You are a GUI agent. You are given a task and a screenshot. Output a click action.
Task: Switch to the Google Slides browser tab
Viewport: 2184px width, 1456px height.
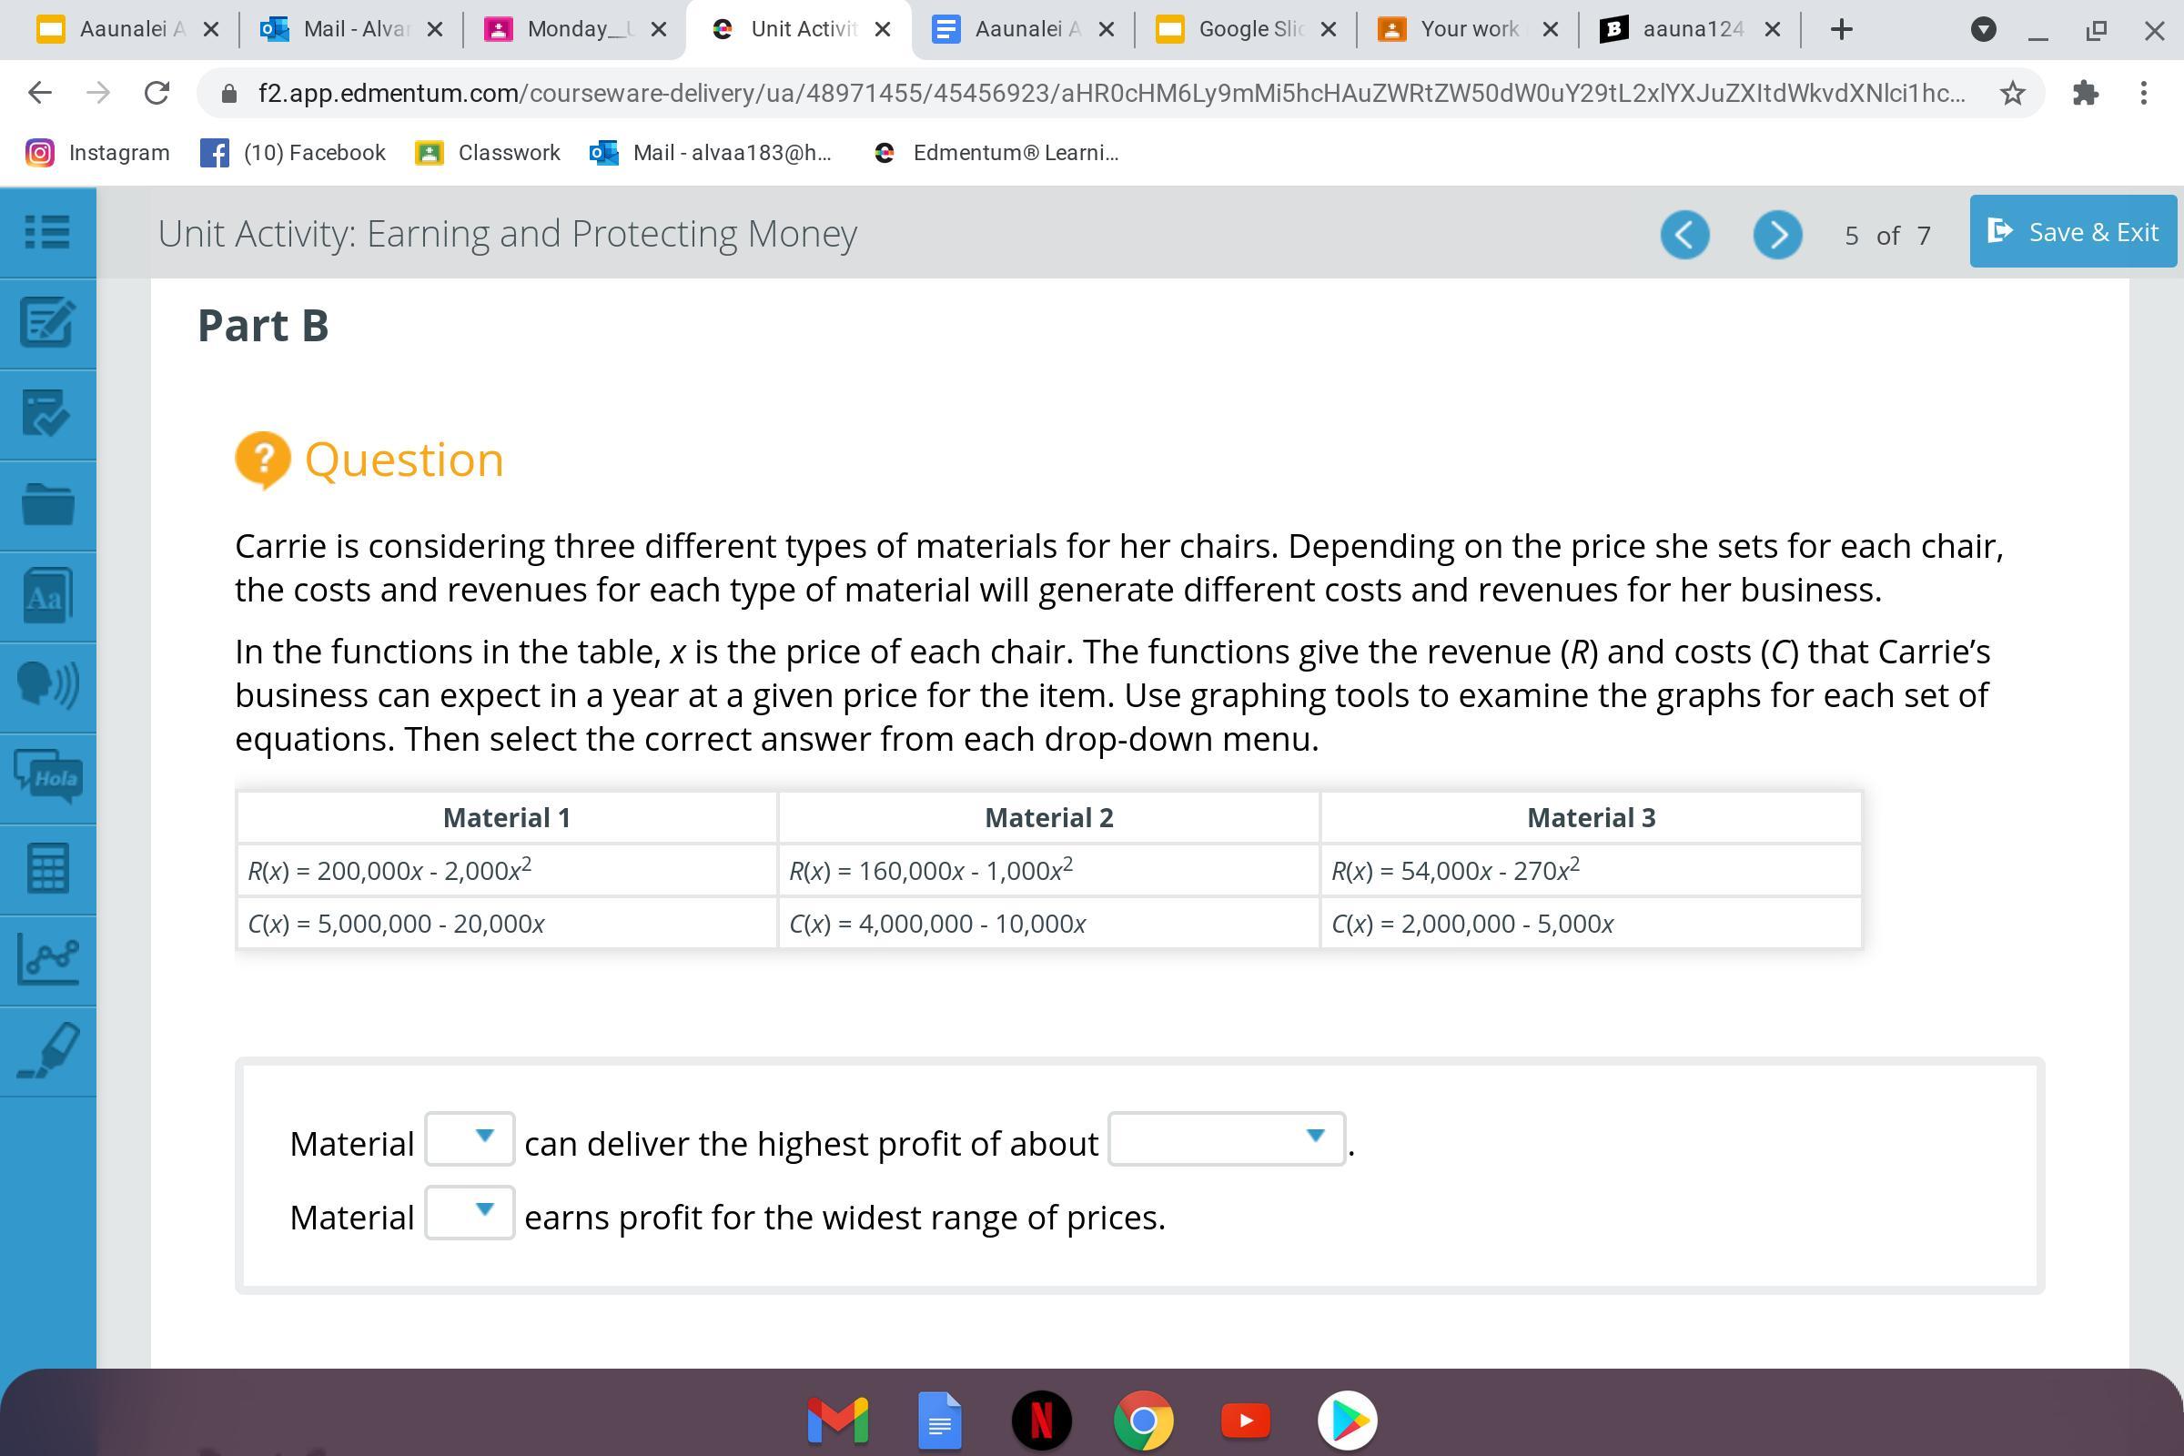coord(1246,30)
